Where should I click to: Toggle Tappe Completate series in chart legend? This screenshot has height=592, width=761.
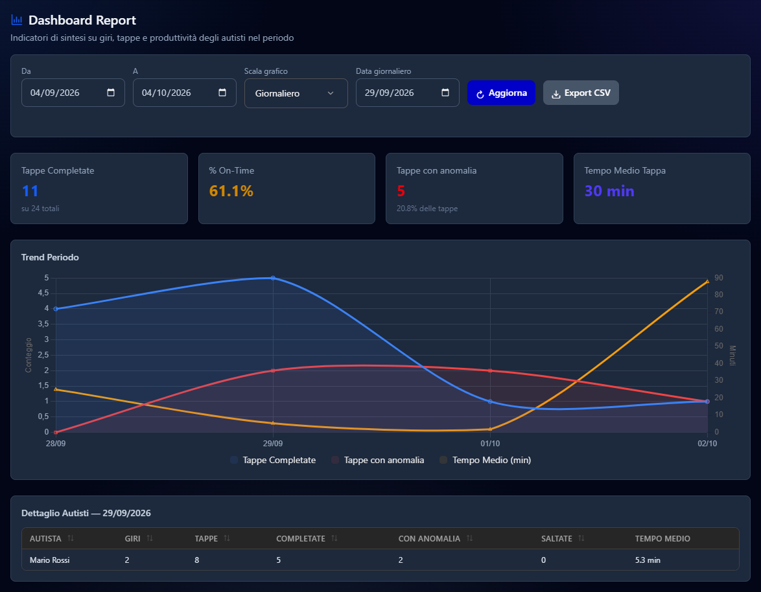click(274, 460)
